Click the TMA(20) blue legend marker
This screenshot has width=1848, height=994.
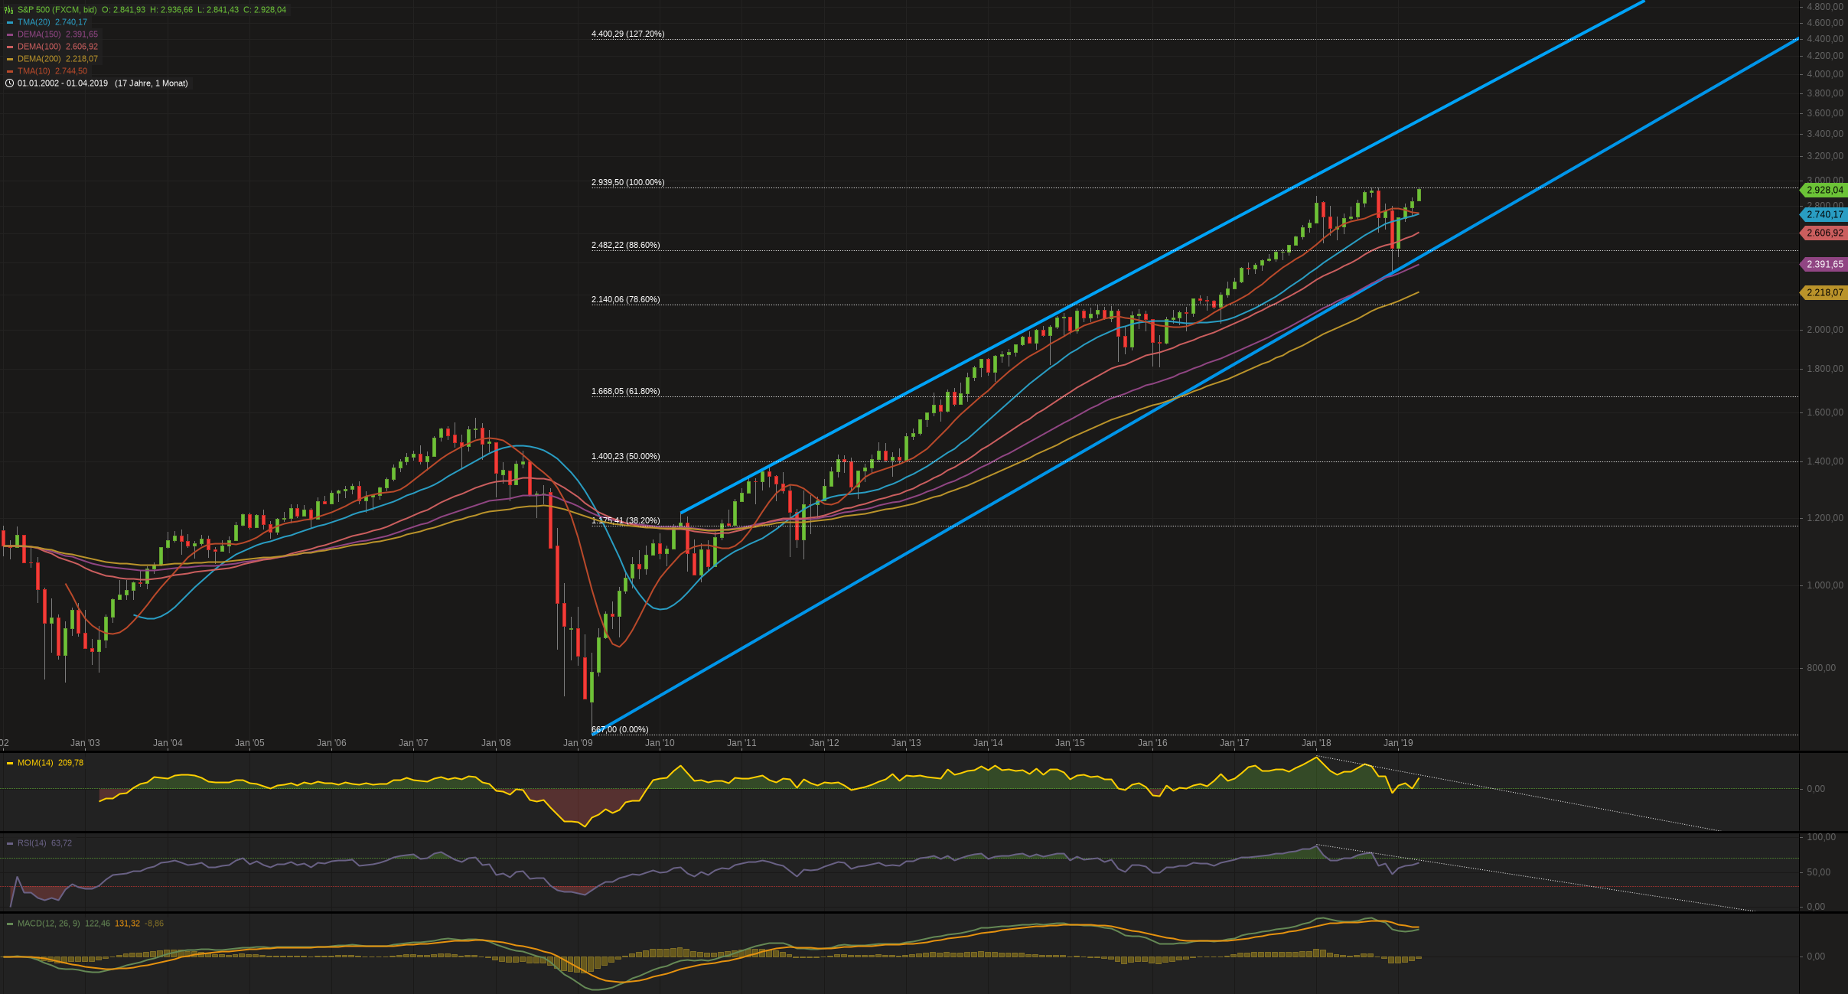10,22
